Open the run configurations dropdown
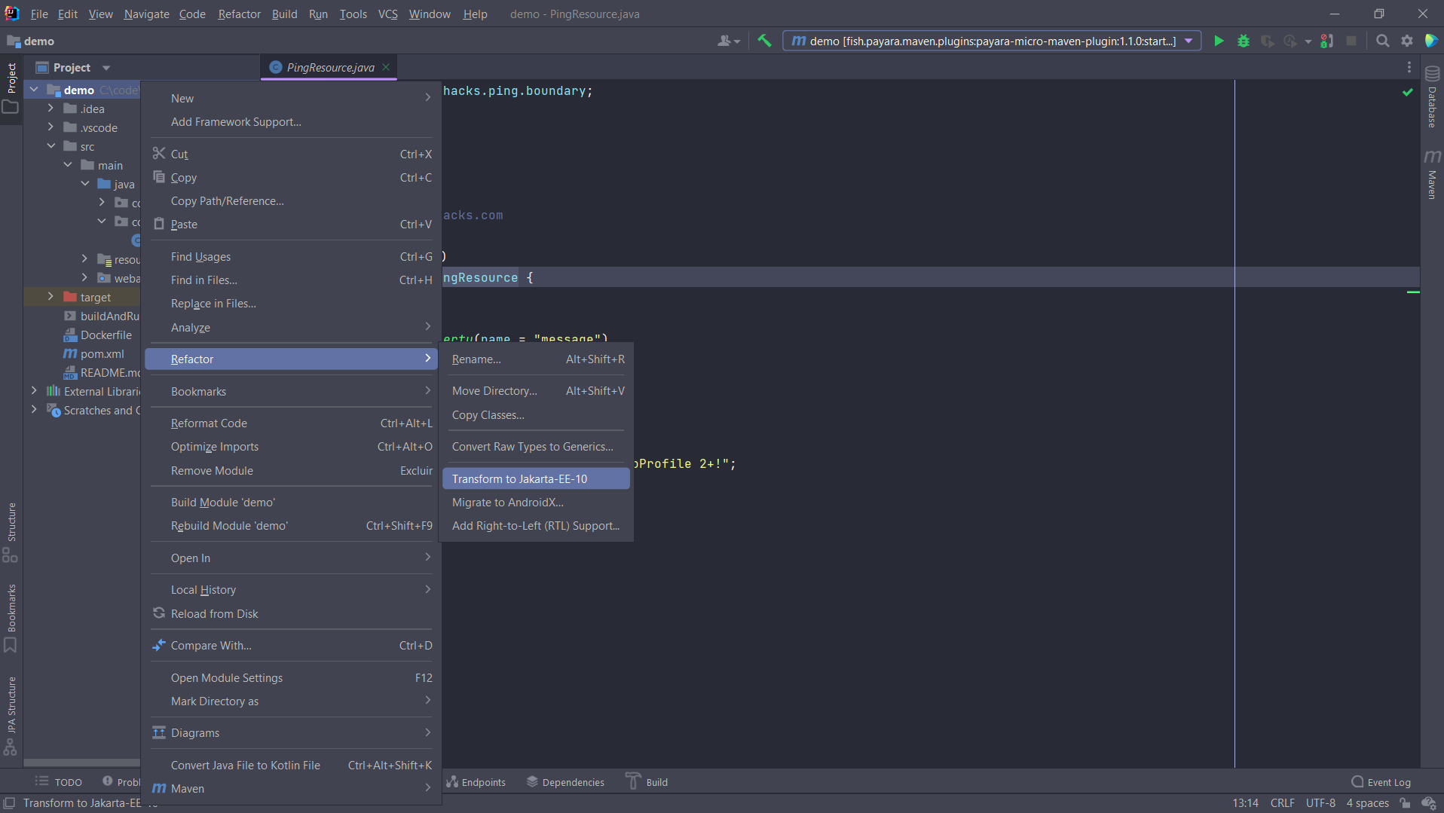 1189,41
